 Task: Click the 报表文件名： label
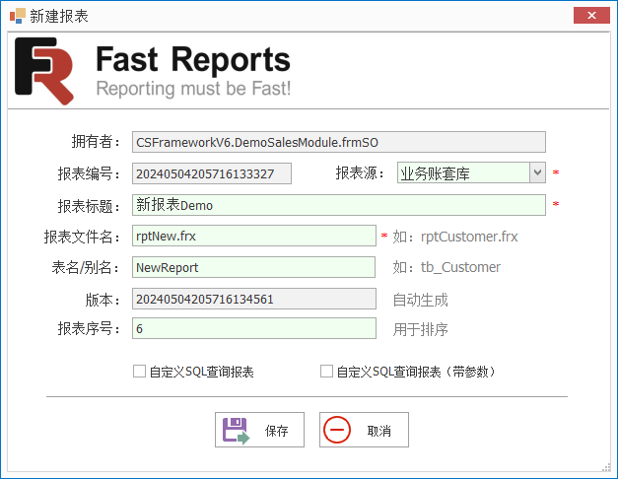pyautogui.click(x=82, y=237)
